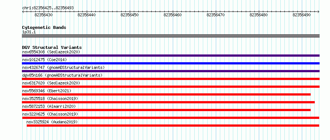Click the chr1:82356425..82356493 region label

(x=48, y=8)
